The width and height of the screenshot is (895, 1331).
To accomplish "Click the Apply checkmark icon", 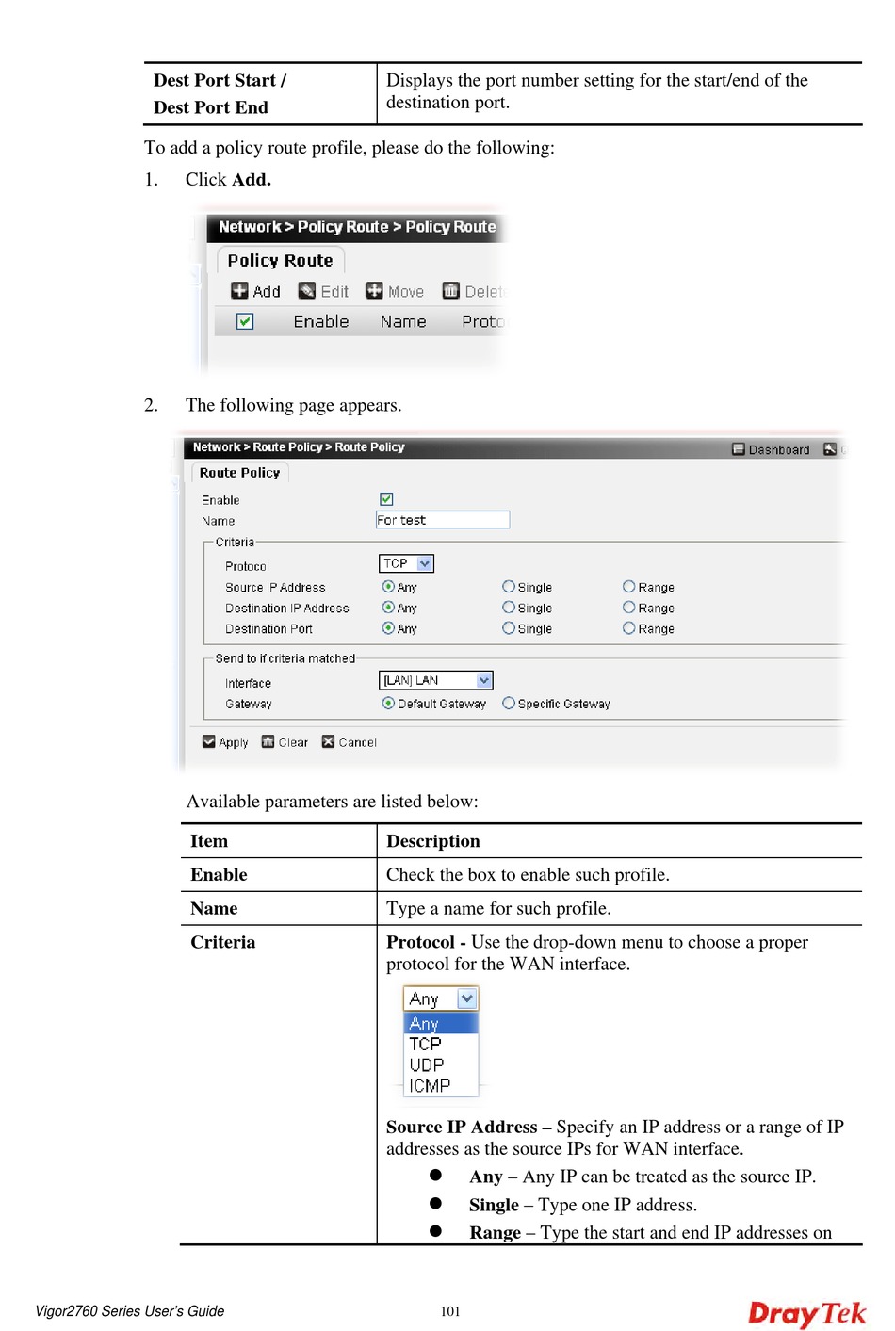I will [209, 742].
